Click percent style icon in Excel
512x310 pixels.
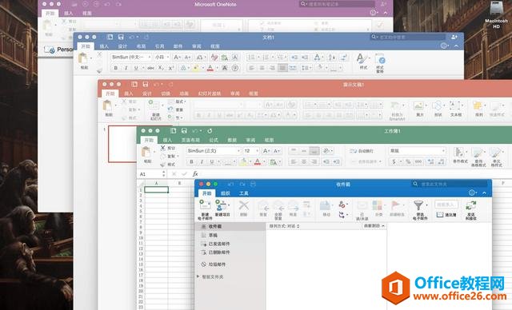(x=407, y=161)
